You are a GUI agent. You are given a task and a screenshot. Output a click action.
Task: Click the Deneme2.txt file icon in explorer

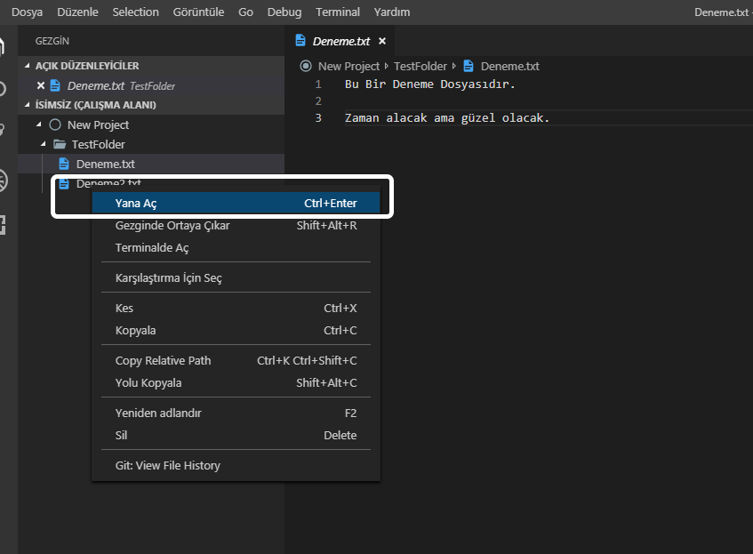click(64, 183)
